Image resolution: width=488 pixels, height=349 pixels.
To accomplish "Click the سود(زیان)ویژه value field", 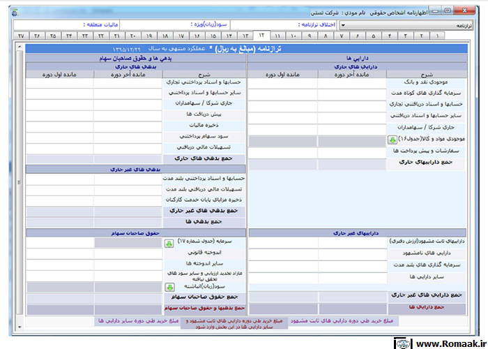I will click(x=155, y=25).
